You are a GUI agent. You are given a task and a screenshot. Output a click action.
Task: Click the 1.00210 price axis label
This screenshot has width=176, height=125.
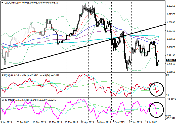[170, 30]
